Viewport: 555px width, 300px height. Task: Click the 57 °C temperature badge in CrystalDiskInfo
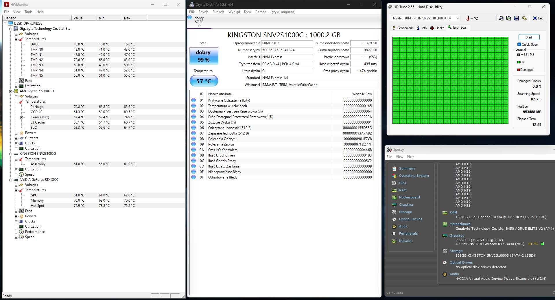point(204,81)
